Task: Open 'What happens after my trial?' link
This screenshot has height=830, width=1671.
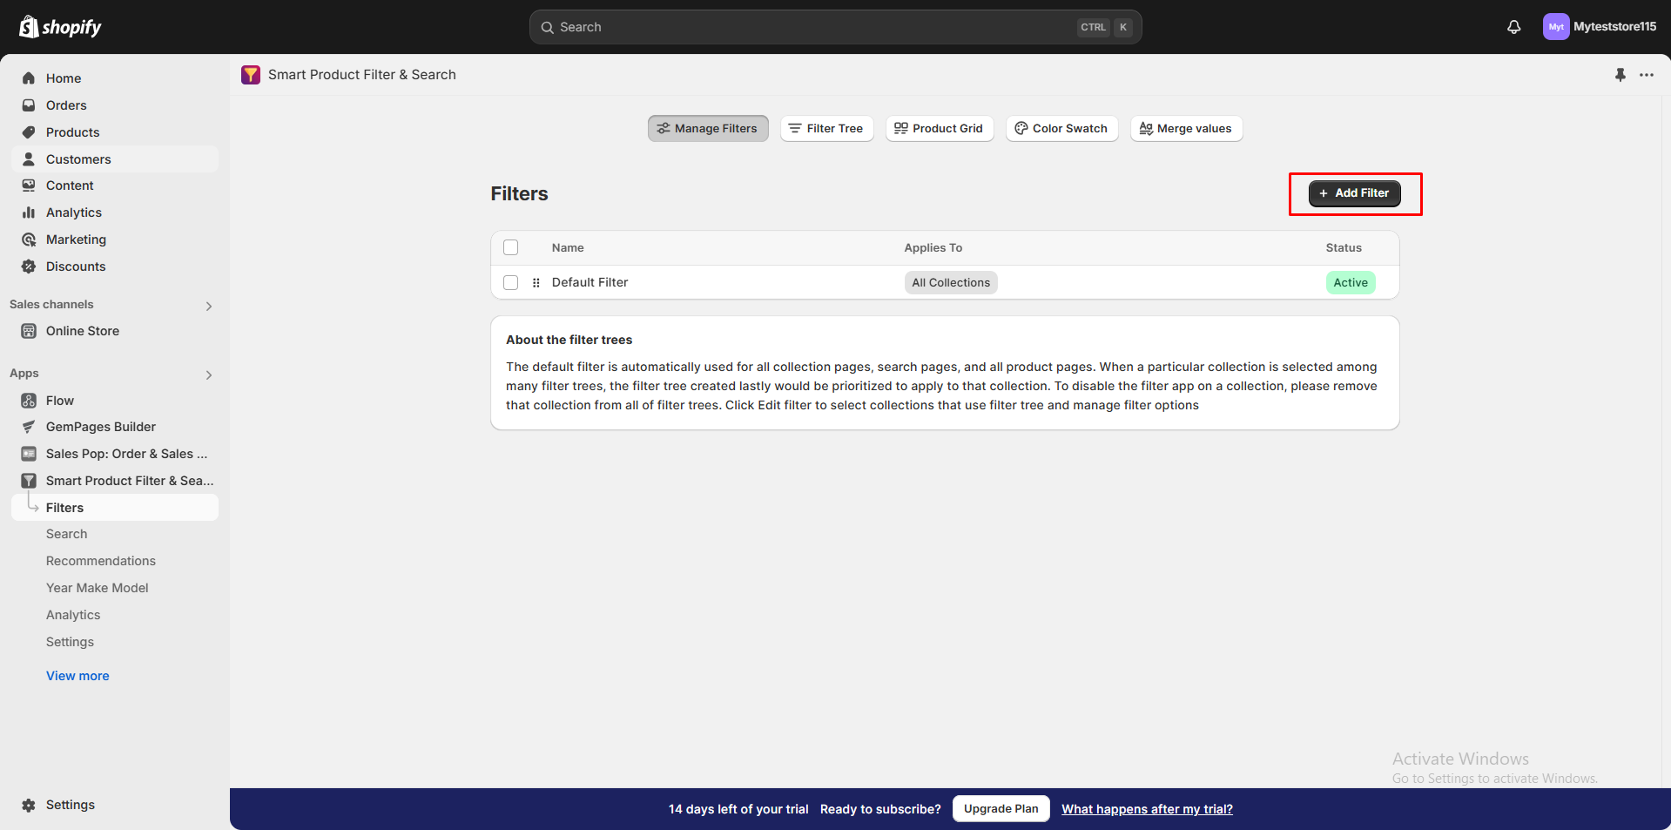Action: [x=1147, y=809]
